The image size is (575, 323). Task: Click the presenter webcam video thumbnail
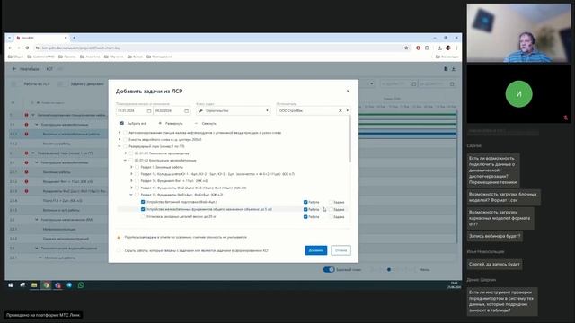coord(518,33)
